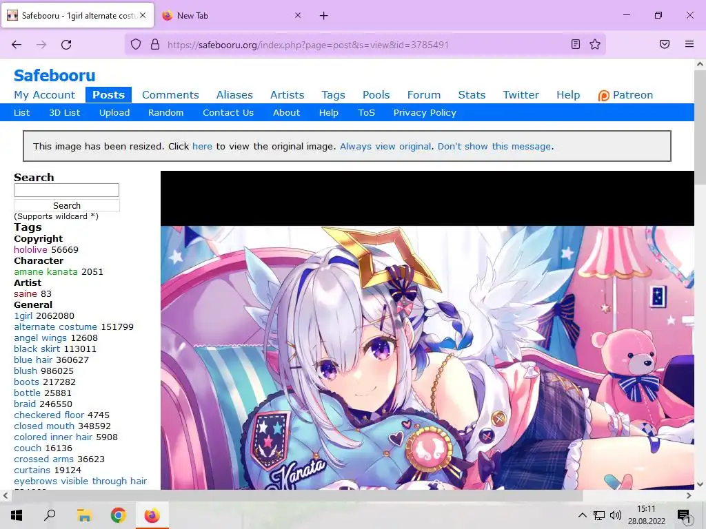Image resolution: width=706 pixels, height=529 pixels.
Task: Visit the Forum page
Action: coord(424,95)
